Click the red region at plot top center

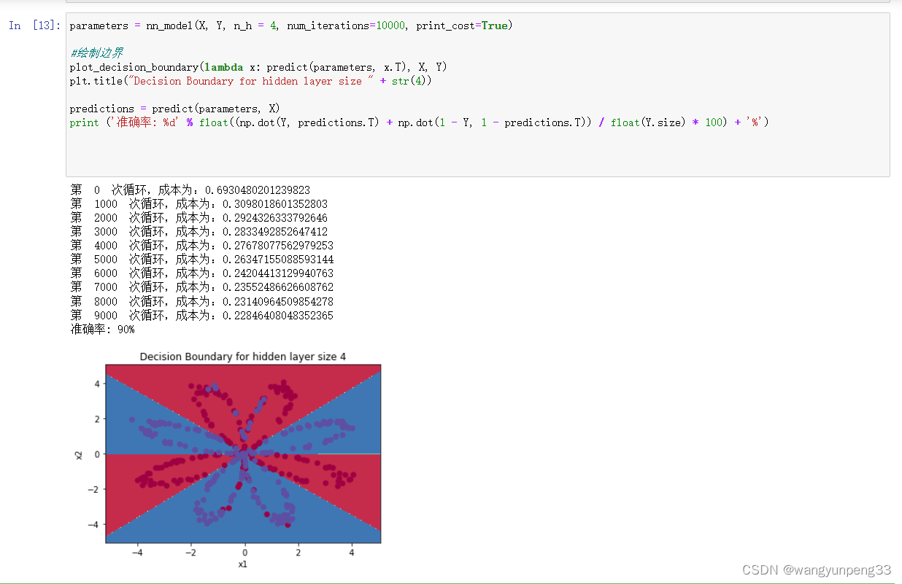(243, 373)
